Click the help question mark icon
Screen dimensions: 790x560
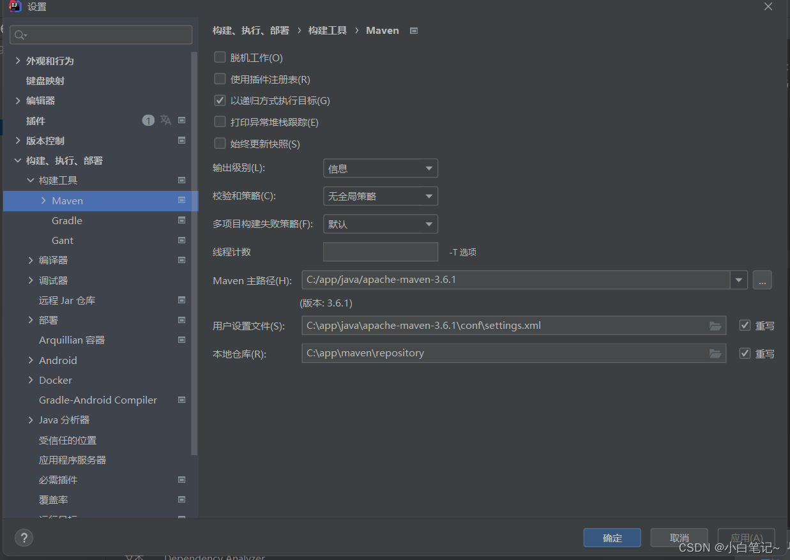click(24, 538)
